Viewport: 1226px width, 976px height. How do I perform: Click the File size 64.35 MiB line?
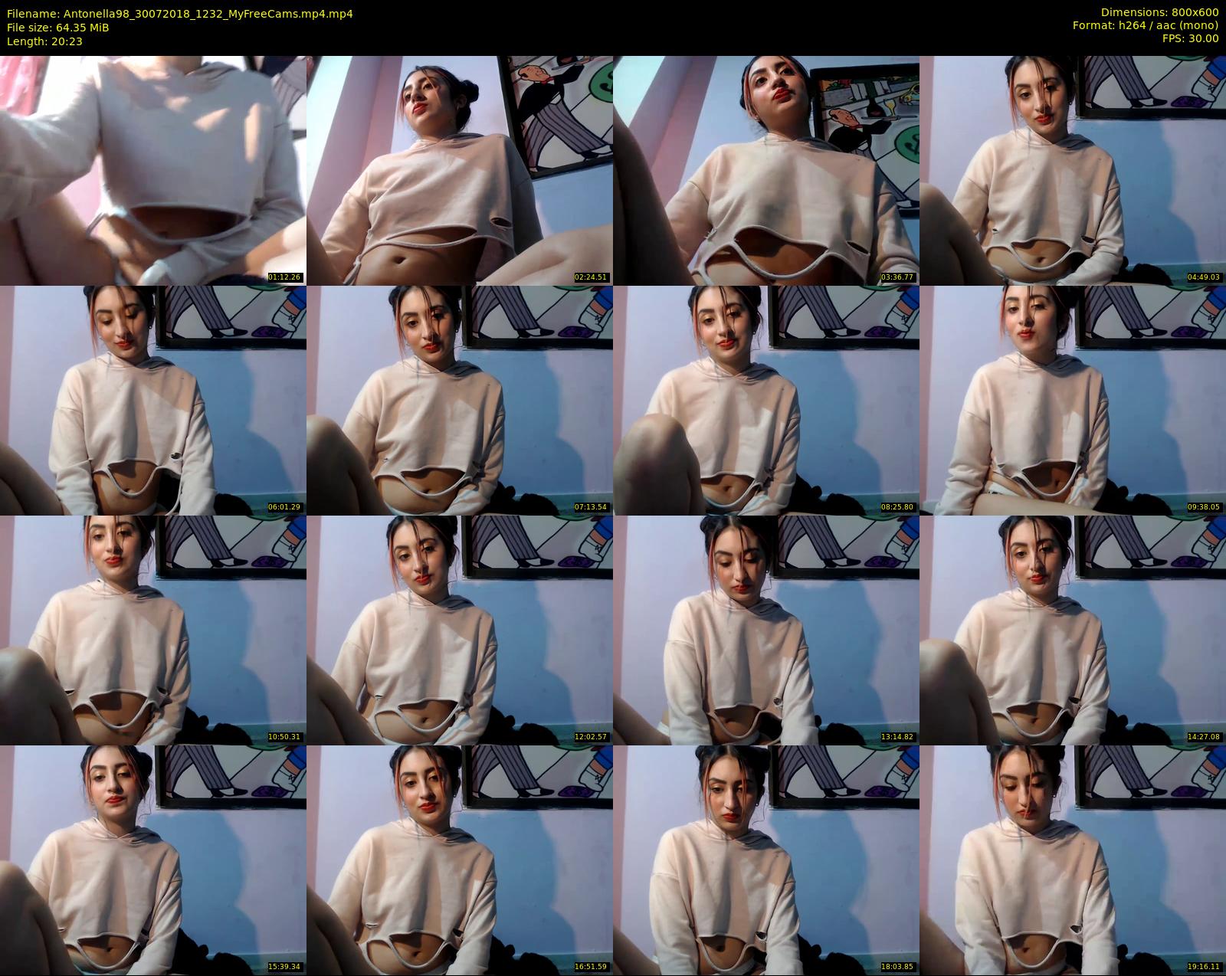[58, 28]
